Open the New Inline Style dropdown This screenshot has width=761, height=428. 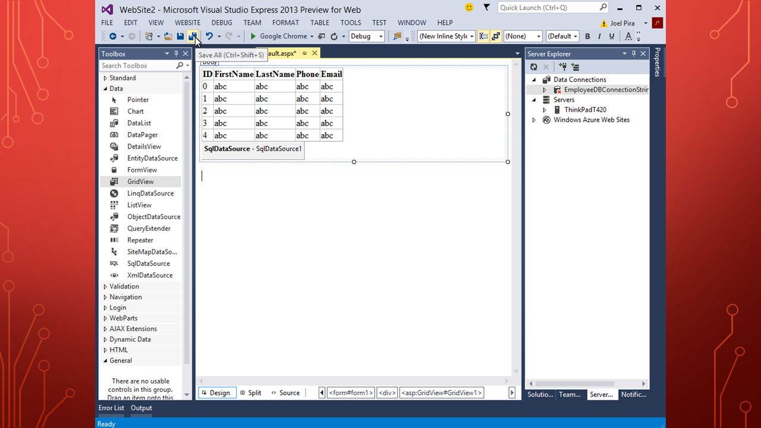click(471, 36)
